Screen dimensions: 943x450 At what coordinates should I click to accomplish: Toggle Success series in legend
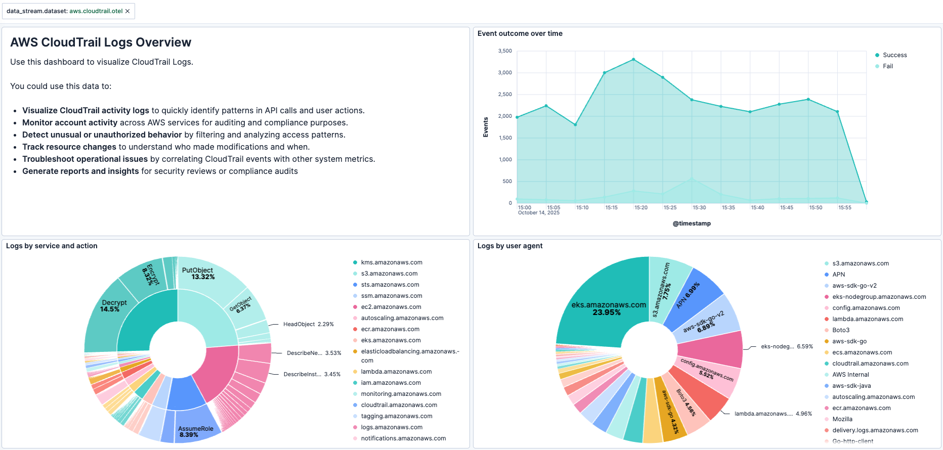pyautogui.click(x=894, y=55)
